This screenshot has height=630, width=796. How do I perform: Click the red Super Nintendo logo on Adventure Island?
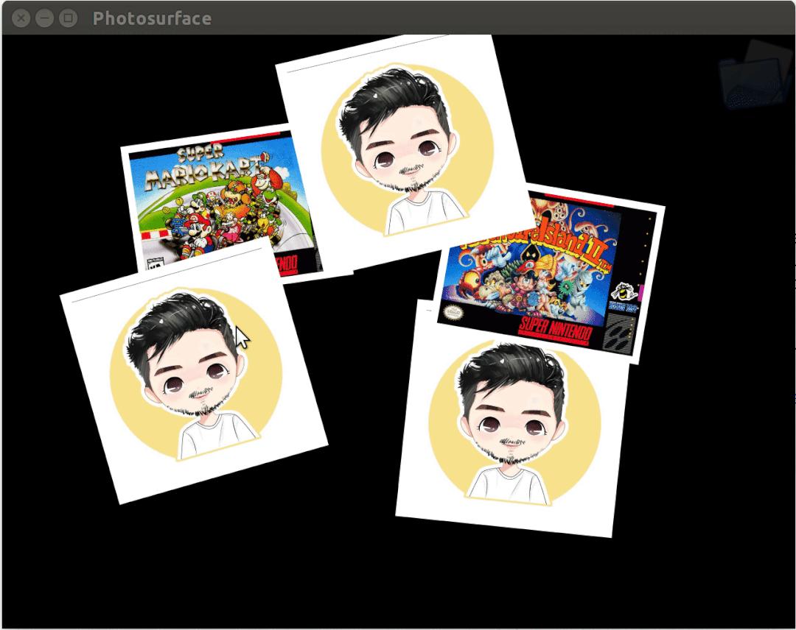pos(554,330)
